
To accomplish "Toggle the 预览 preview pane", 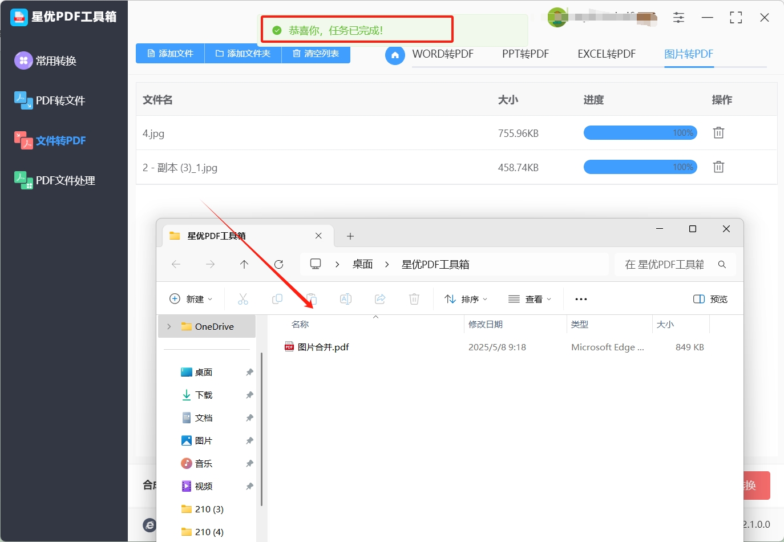I will pos(710,299).
